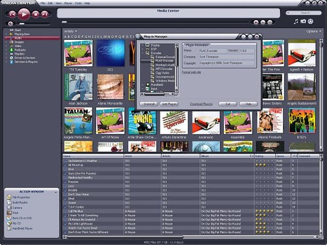The width and height of the screenshot is (327, 245).
Task: Click the Download Plug-ins link
Action: click(x=201, y=104)
